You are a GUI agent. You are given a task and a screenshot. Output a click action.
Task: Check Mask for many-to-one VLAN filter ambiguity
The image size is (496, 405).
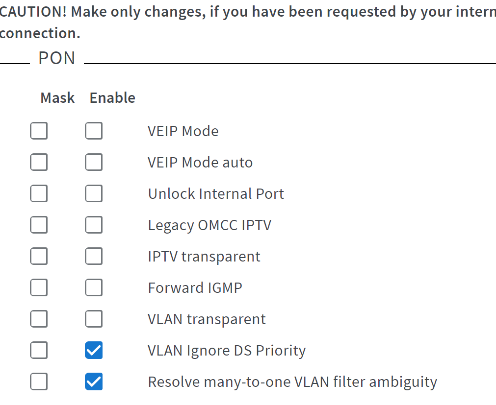click(39, 381)
